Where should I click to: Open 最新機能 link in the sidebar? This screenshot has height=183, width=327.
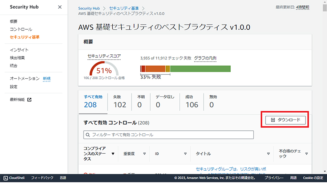(17, 100)
